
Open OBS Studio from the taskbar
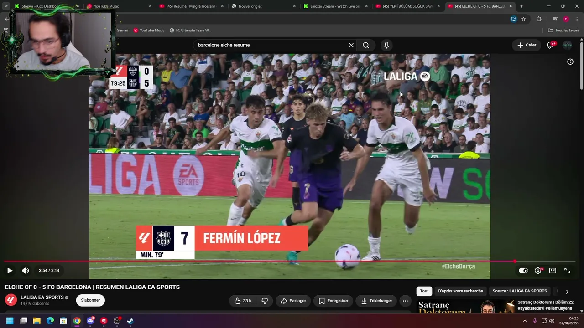pyautogui.click(x=117, y=321)
